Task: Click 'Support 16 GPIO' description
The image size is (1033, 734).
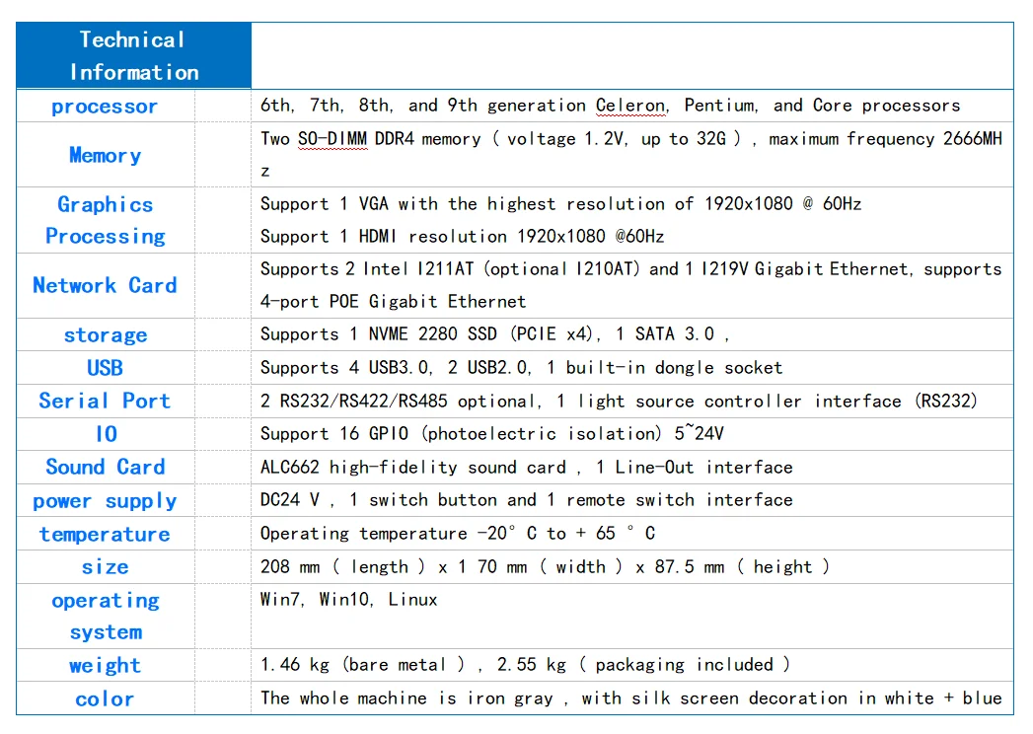Action: coord(492,433)
